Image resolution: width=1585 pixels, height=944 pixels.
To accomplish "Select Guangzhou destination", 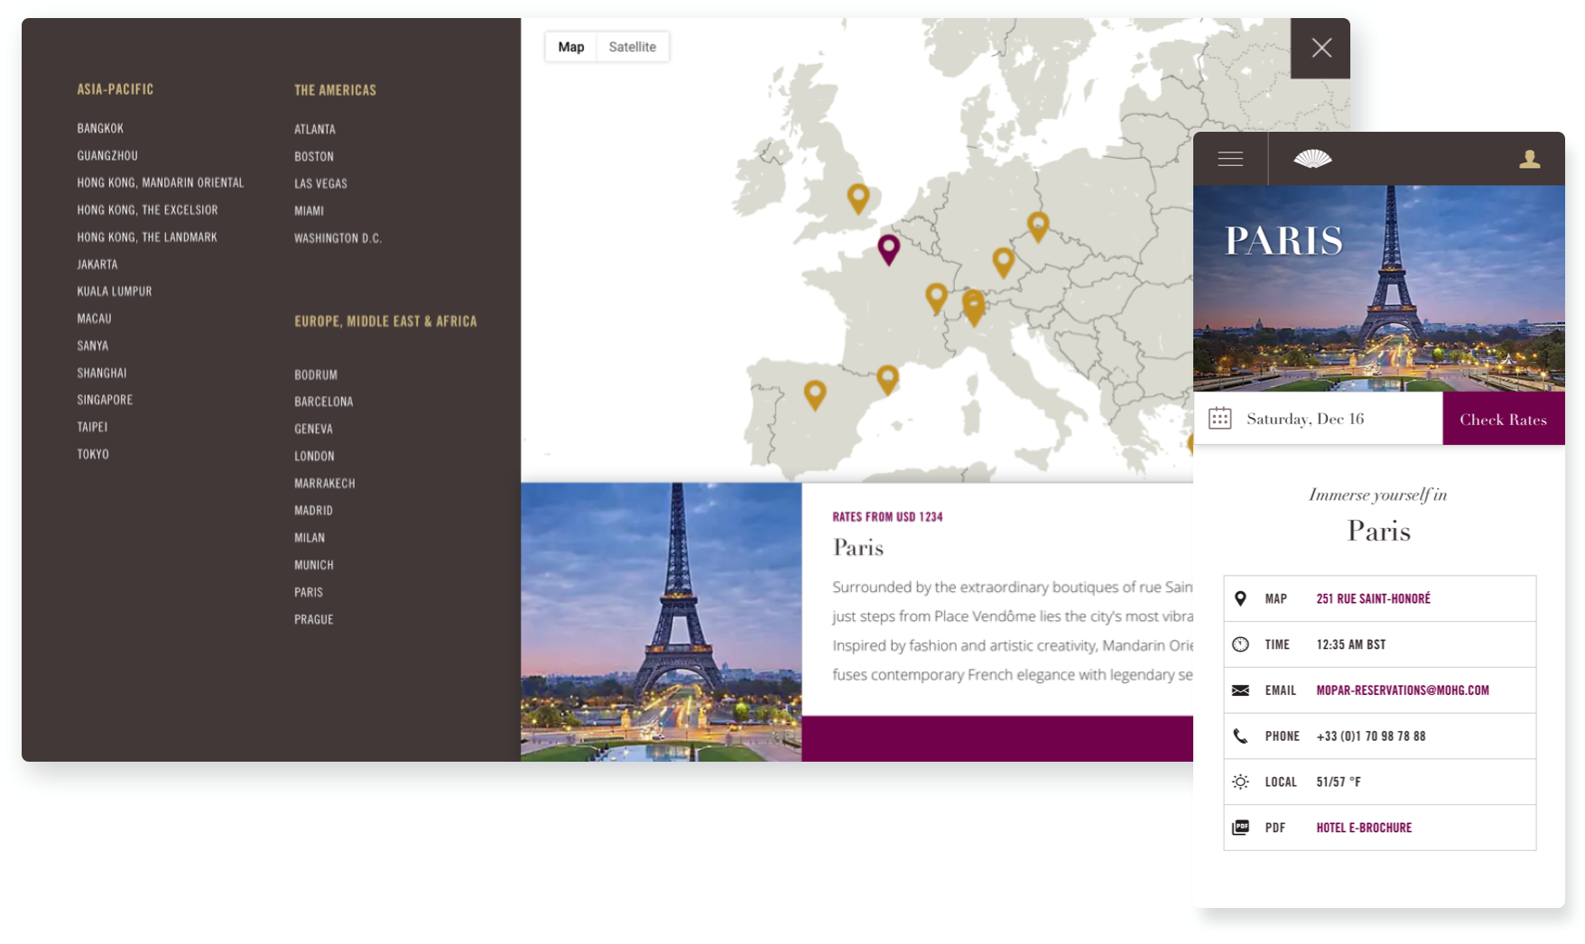I will (107, 155).
